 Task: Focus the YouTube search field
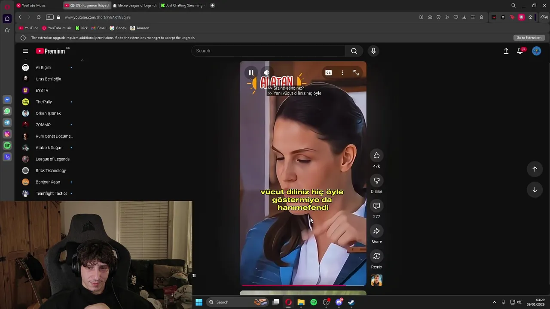[x=268, y=51]
